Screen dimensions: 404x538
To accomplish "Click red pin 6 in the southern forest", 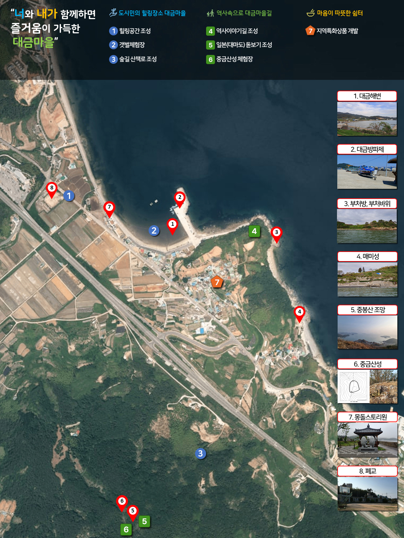I will 122,501.
